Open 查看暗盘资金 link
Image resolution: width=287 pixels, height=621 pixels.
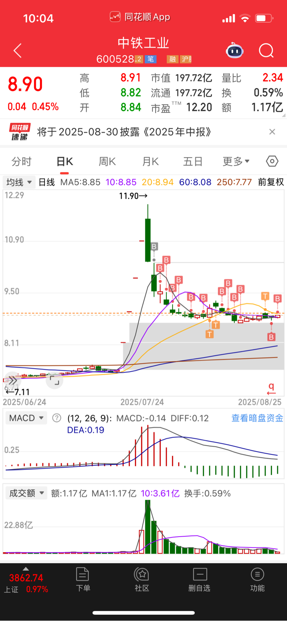click(x=257, y=418)
